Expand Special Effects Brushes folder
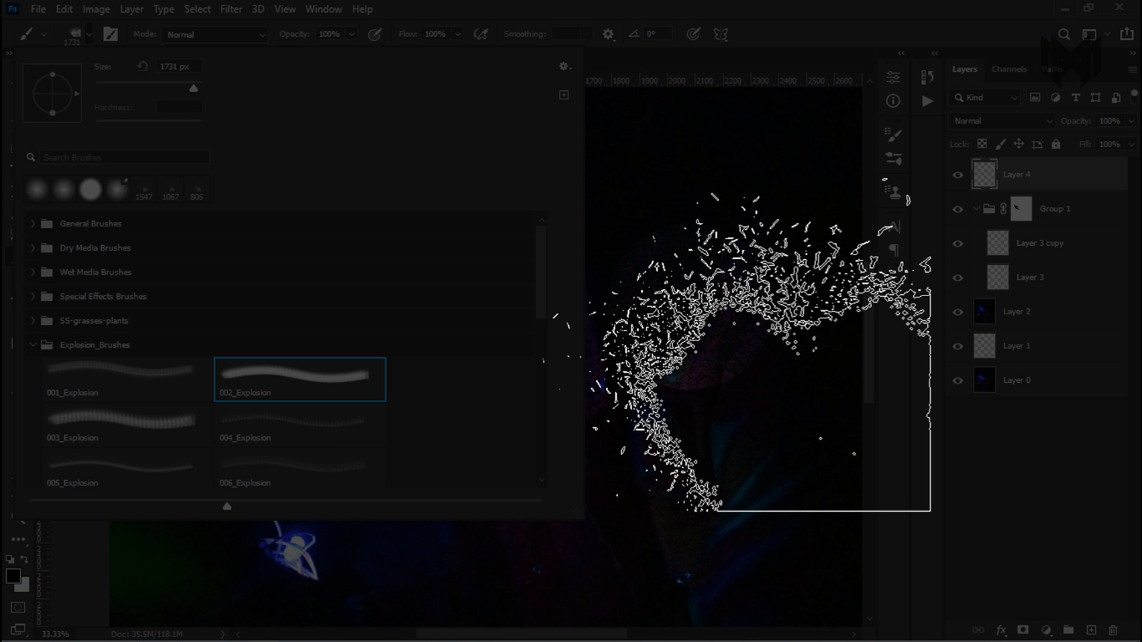The width and height of the screenshot is (1142, 642). pos(33,297)
